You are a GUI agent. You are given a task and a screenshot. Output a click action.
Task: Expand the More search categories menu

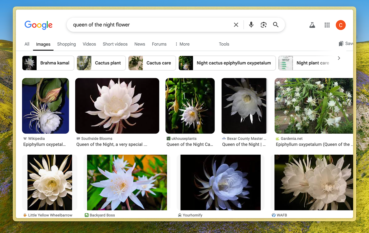tap(182, 44)
